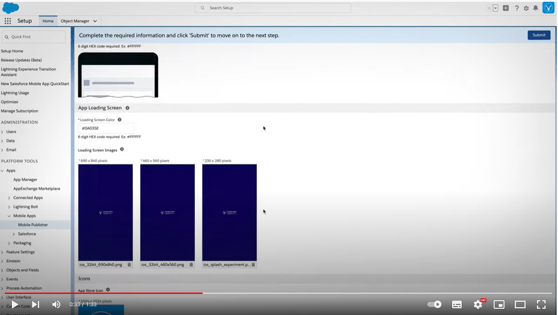
Task: Toggle subtitles/closed captions
Action: click(x=457, y=304)
